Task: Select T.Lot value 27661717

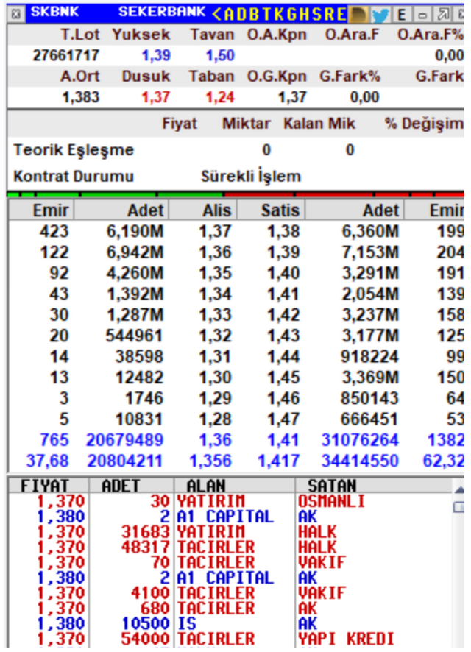Action: (65, 55)
